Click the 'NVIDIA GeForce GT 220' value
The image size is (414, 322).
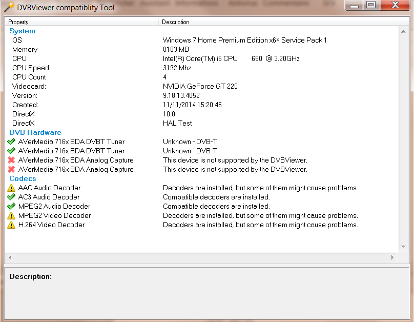[x=200, y=86]
